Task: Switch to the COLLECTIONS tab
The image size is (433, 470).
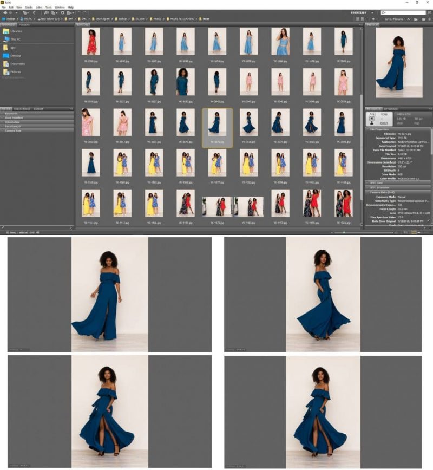Action: pos(22,109)
